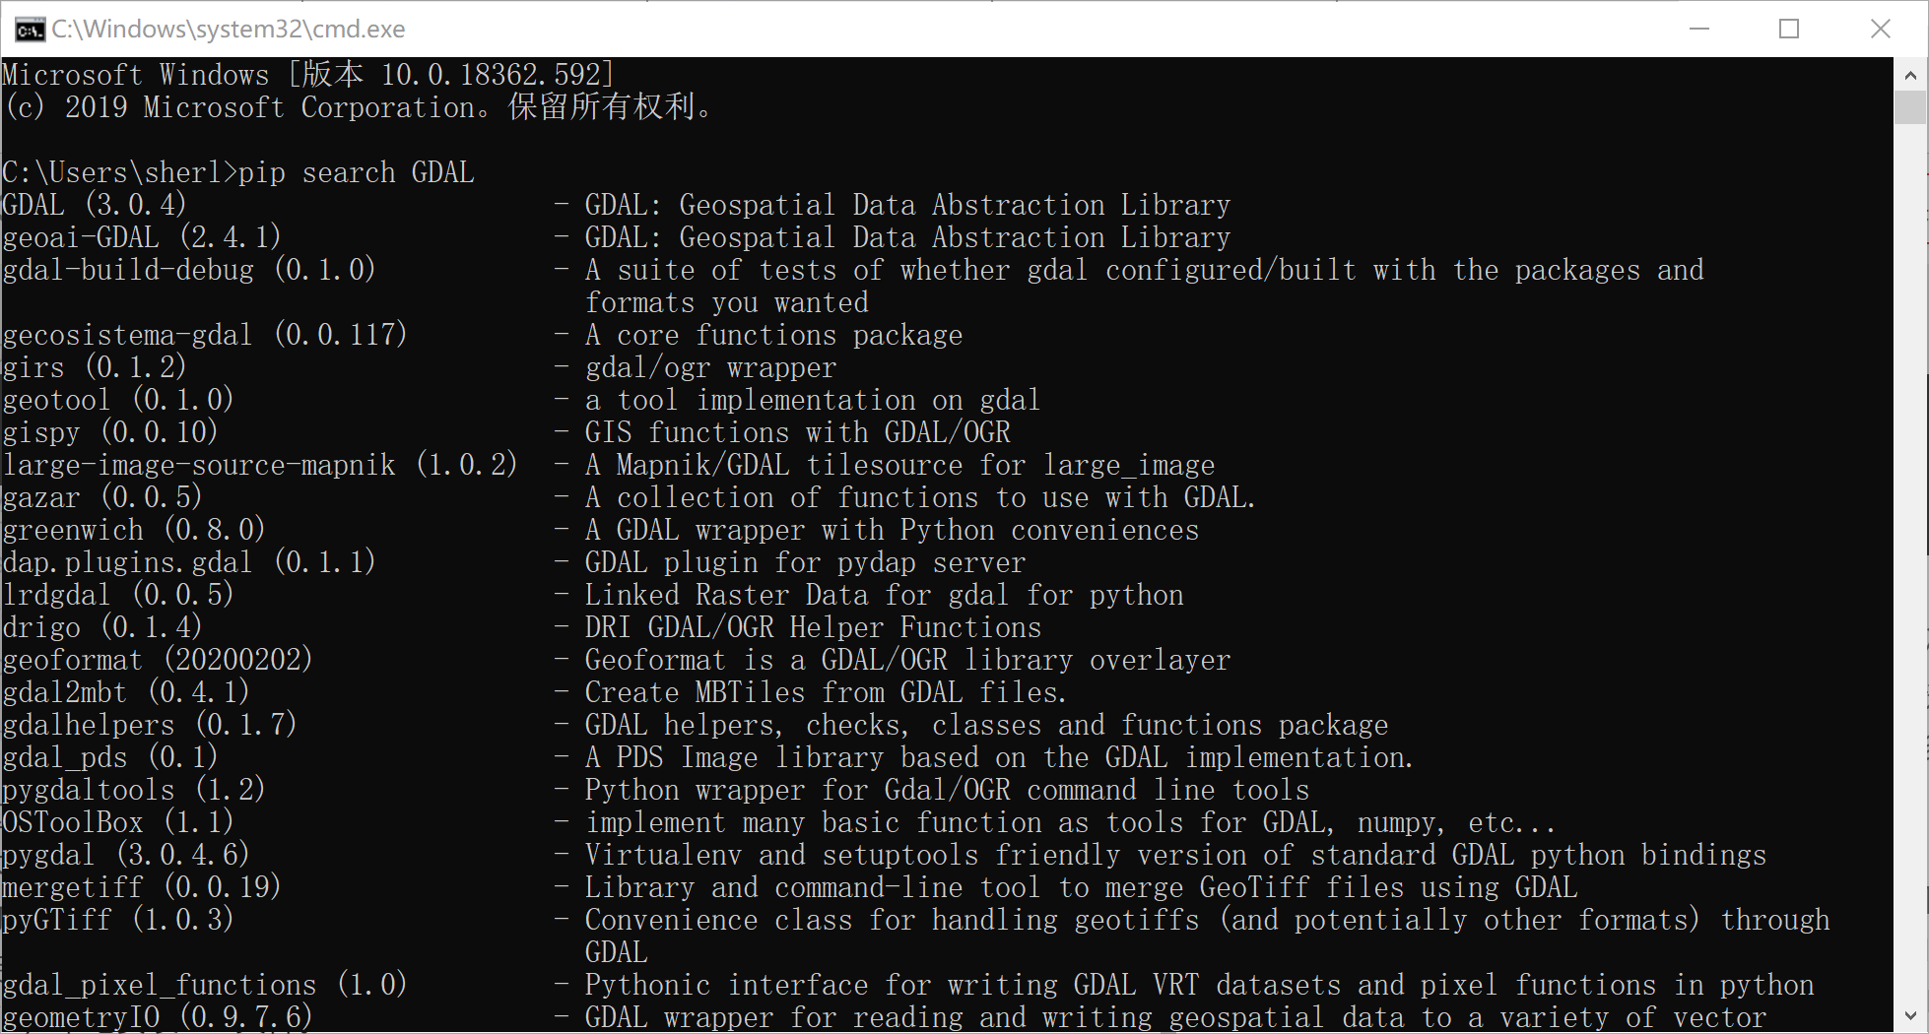Click the 'large-image-source-mapnik (1.0.2)' entry
The width and height of the screenshot is (1929, 1034).
(260, 465)
